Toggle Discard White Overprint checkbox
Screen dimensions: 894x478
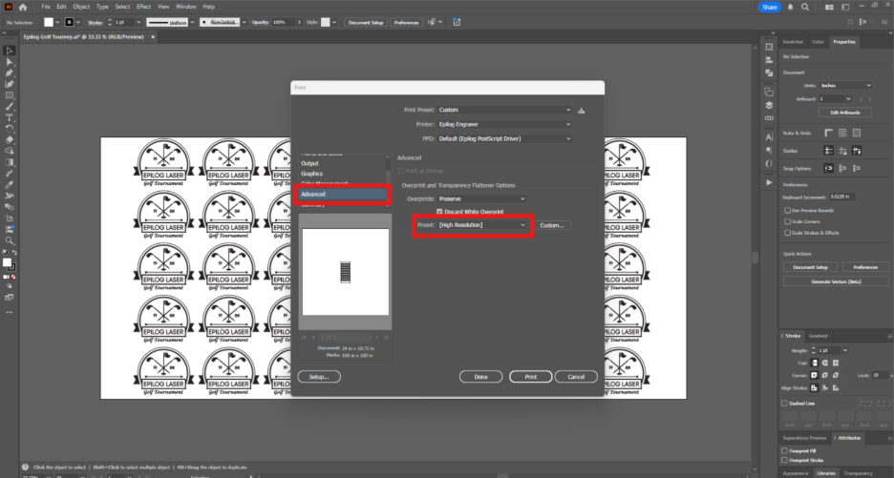click(x=439, y=212)
